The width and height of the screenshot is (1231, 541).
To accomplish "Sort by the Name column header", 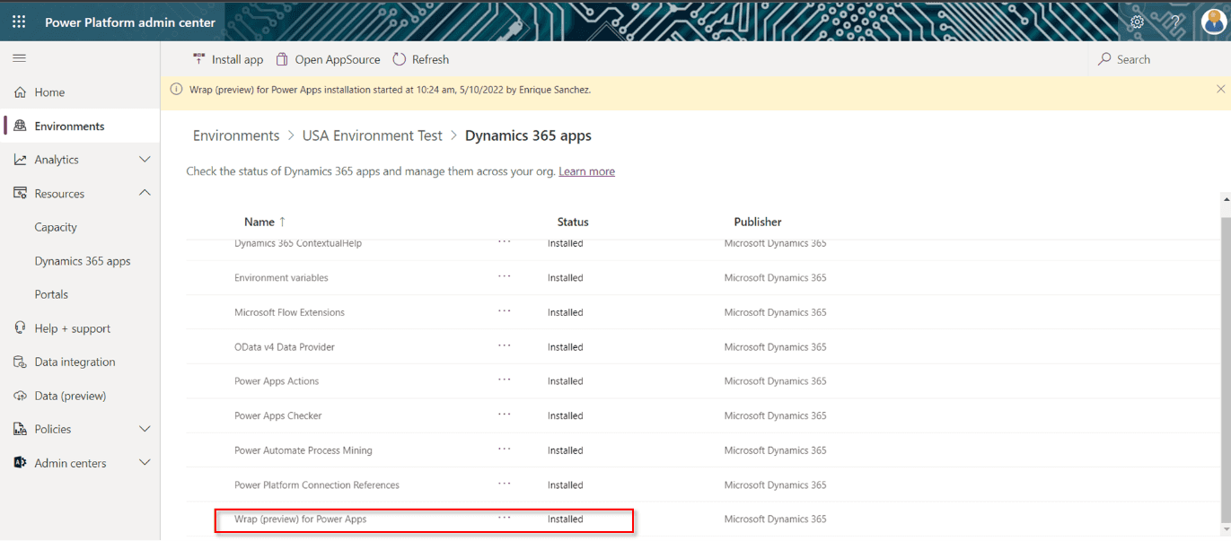I will pyautogui.click(x=265, y=222).
